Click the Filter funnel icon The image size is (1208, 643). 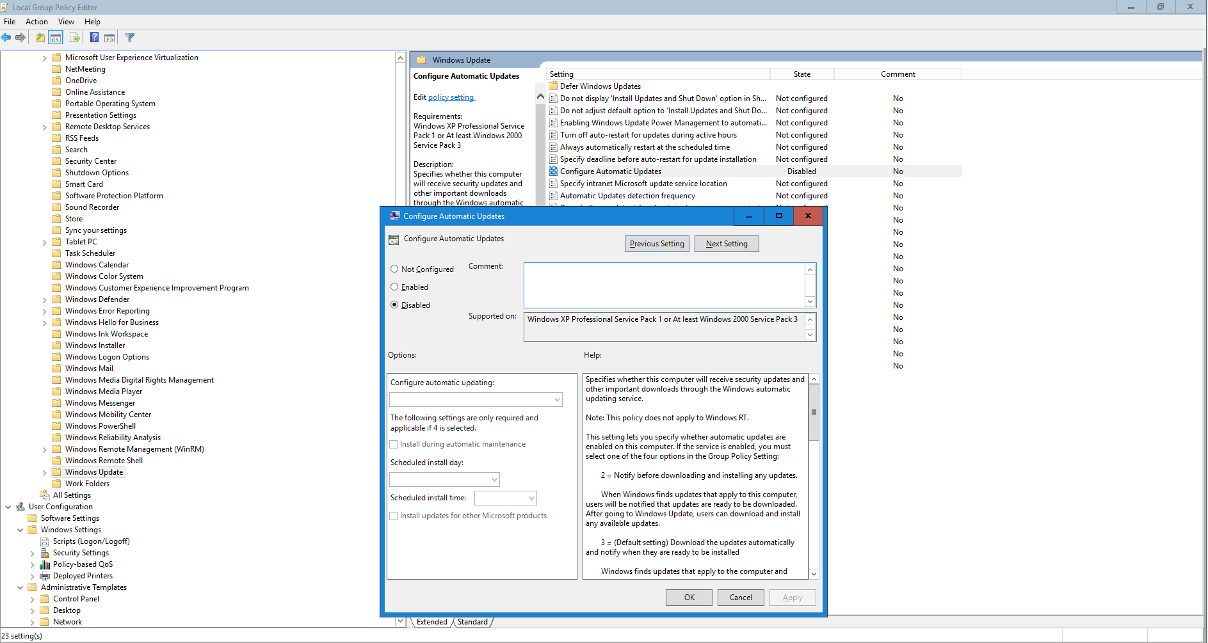point(130,38)
